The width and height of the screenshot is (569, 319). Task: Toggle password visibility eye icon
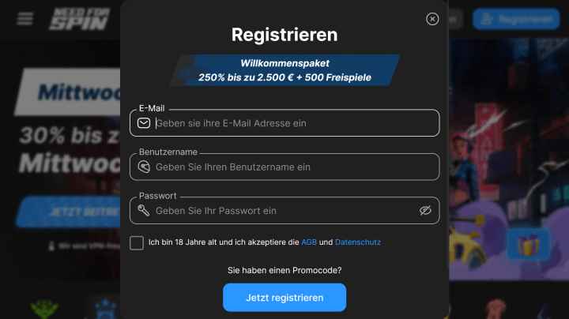(425, 211)
